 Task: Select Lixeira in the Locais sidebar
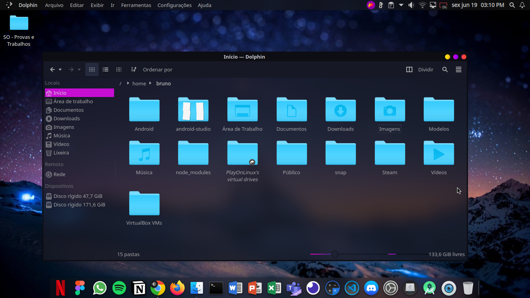61,152
